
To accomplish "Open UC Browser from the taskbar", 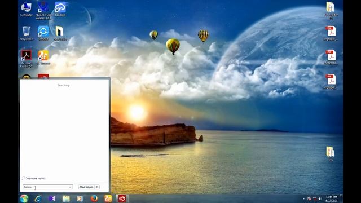I will pos(108,198).
